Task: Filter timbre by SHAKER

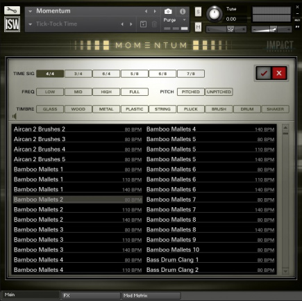Action: pos(276,109)
